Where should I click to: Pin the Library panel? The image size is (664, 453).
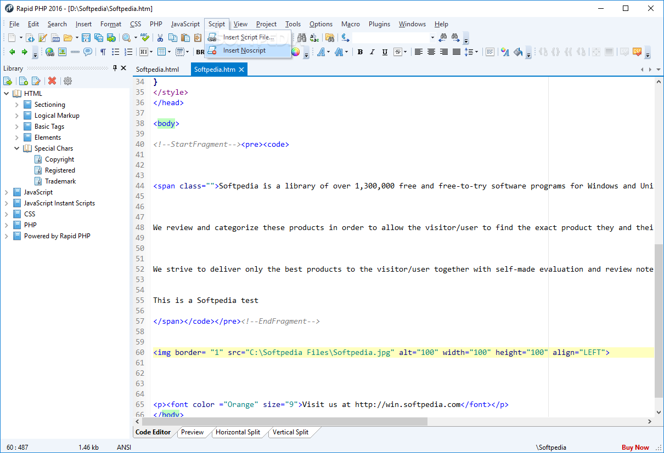pyautogui.click(x=115, y=68)
